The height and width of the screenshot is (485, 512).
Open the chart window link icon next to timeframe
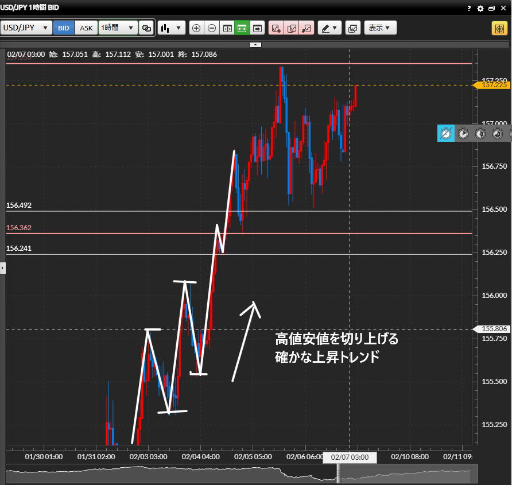146,28
